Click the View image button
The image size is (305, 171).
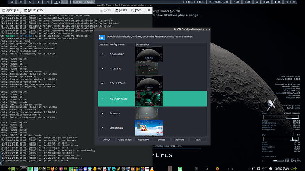(x=125, y=140)
